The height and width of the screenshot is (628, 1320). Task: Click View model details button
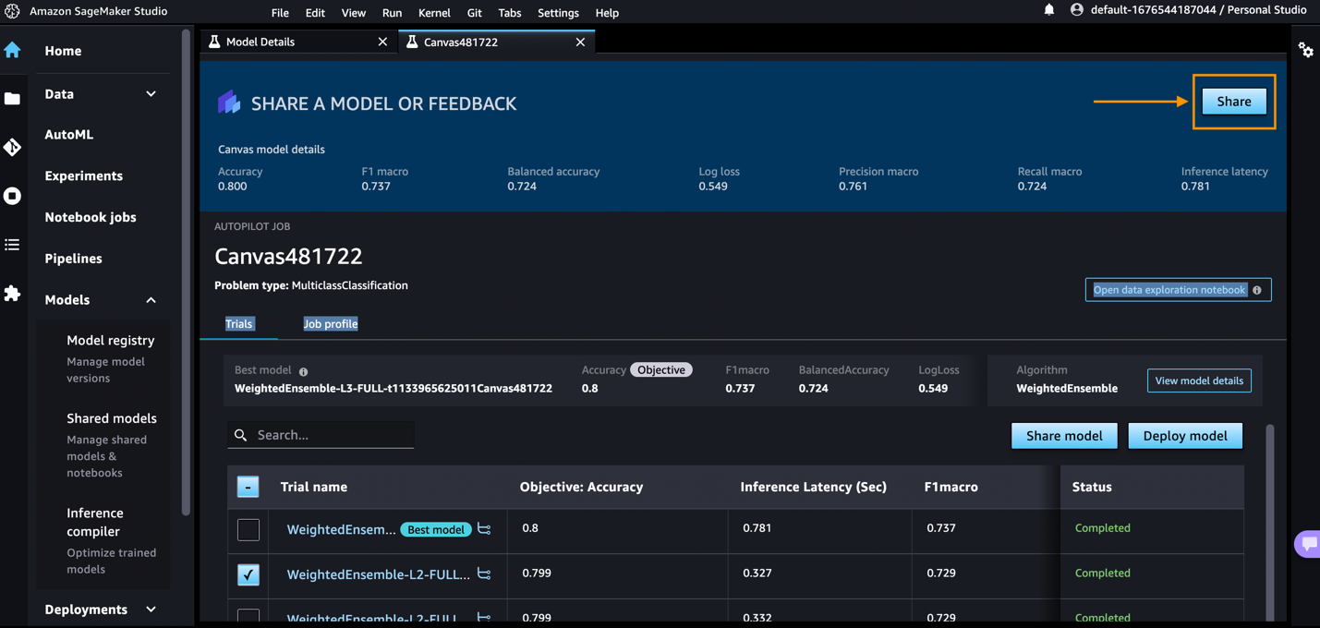point(1199,380)
